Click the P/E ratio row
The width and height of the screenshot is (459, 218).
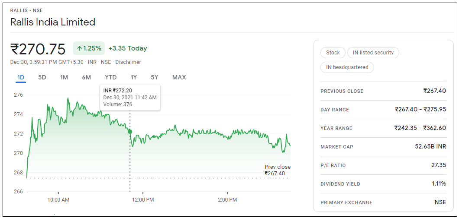(383, 165)
